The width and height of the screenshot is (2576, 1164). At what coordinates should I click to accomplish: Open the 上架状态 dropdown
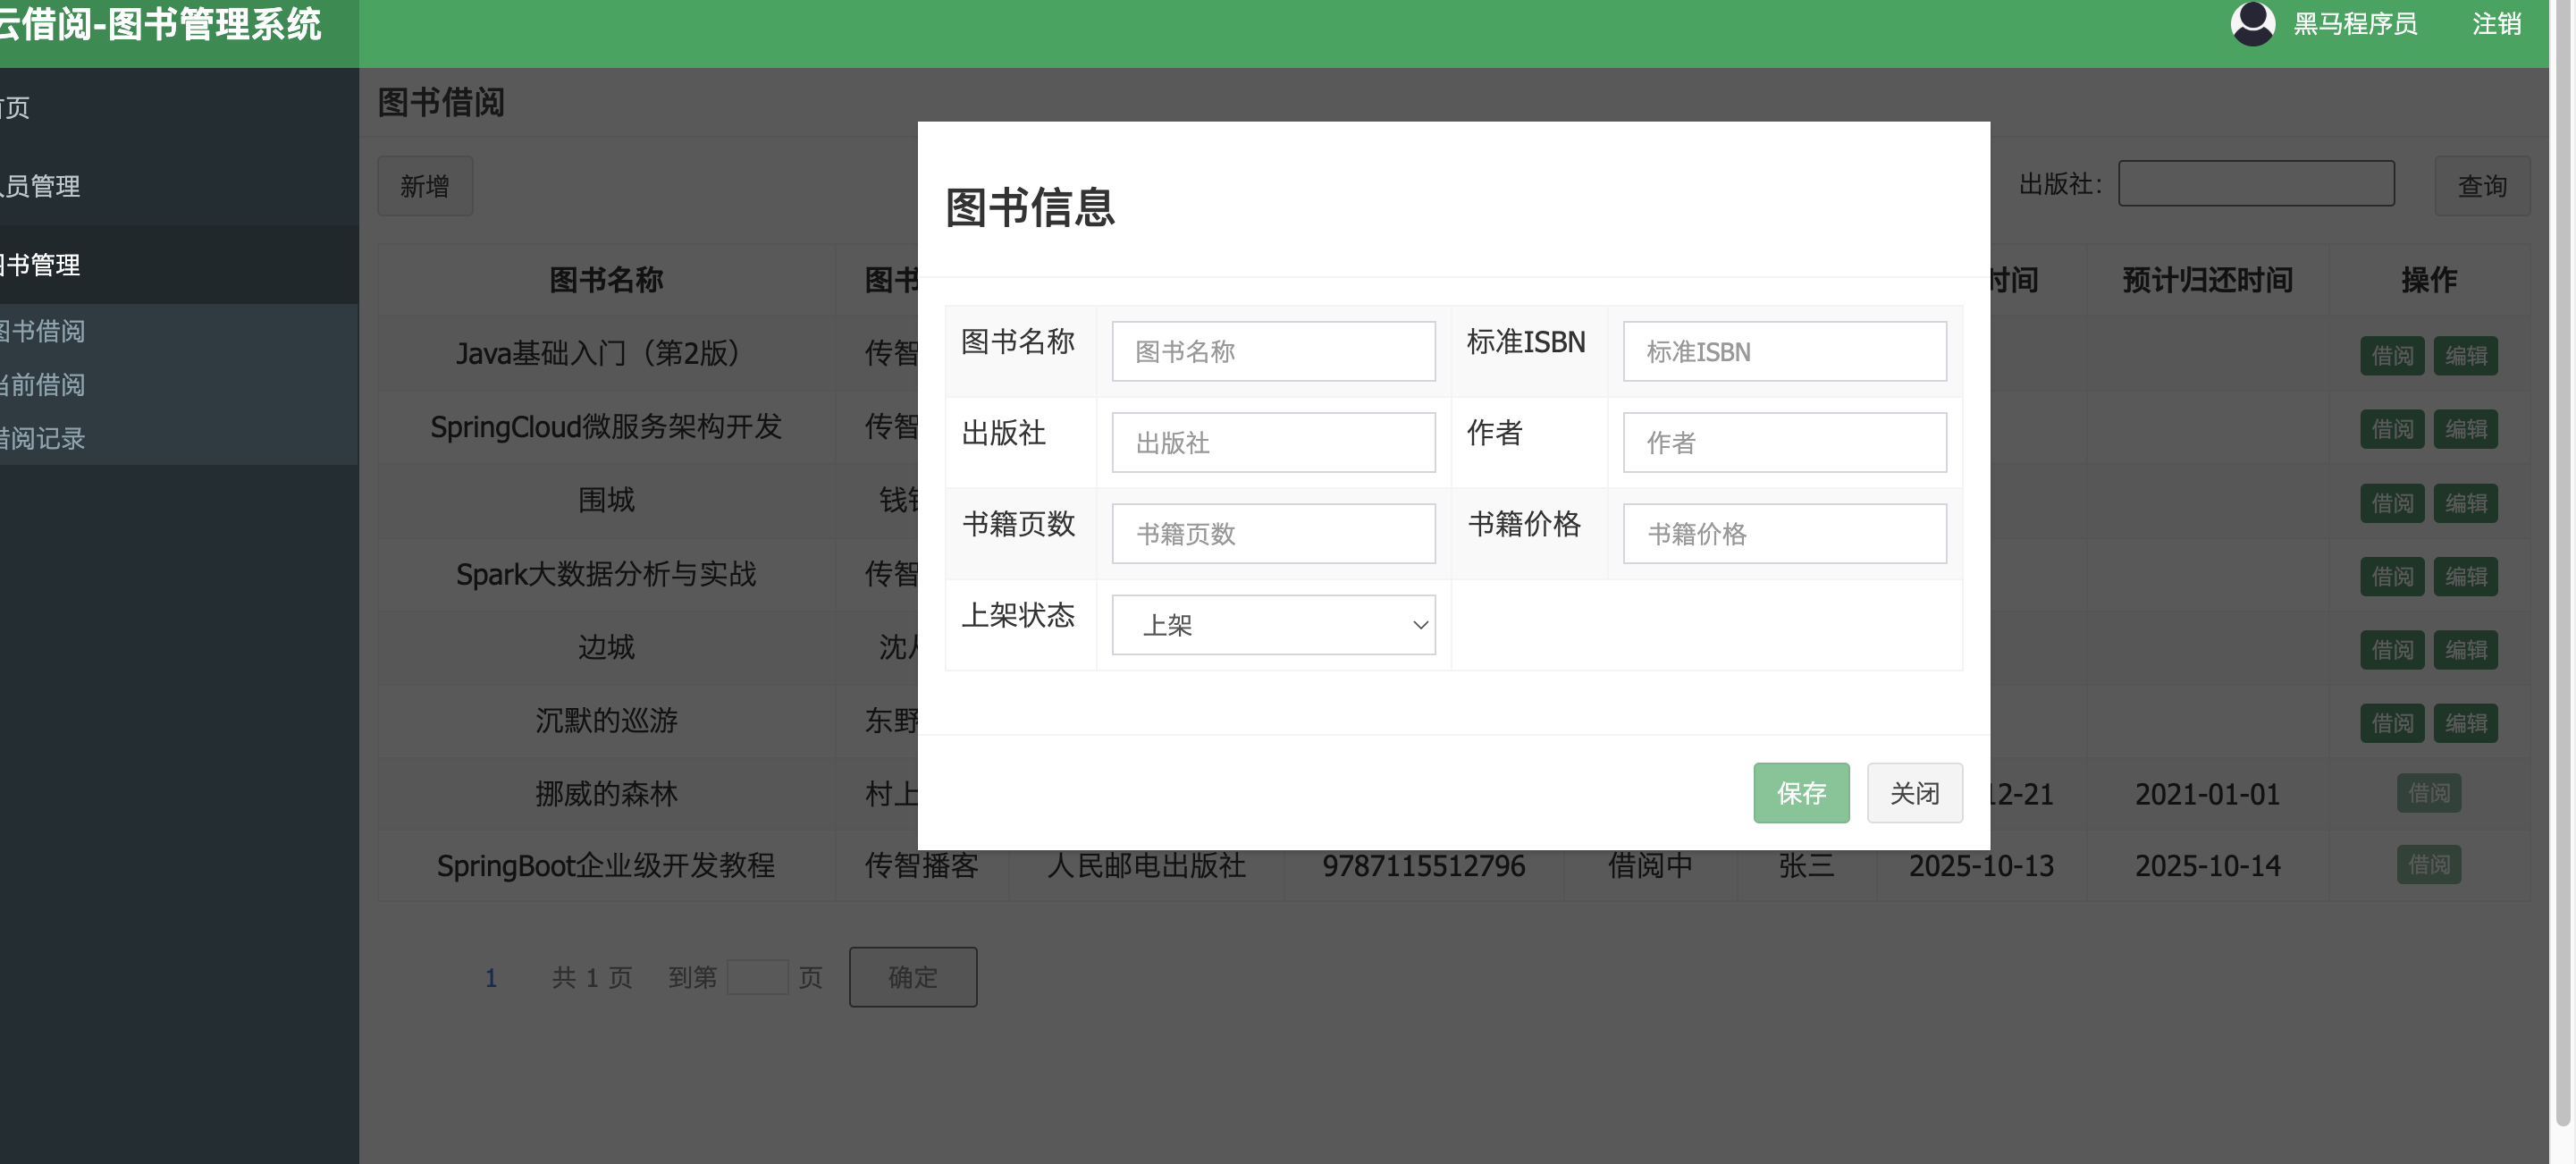[x=1273, y=625]
